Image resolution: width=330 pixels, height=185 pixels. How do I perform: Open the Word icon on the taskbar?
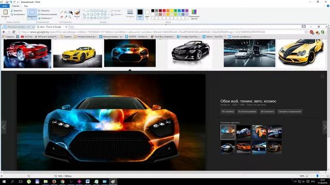click(x=88, y=181)
